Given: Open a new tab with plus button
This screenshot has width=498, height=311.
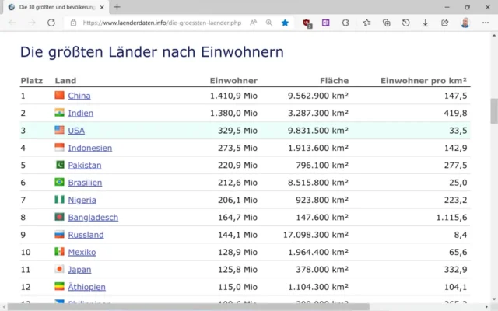Looking at the screenshot, I should click(x=117, y=7).
